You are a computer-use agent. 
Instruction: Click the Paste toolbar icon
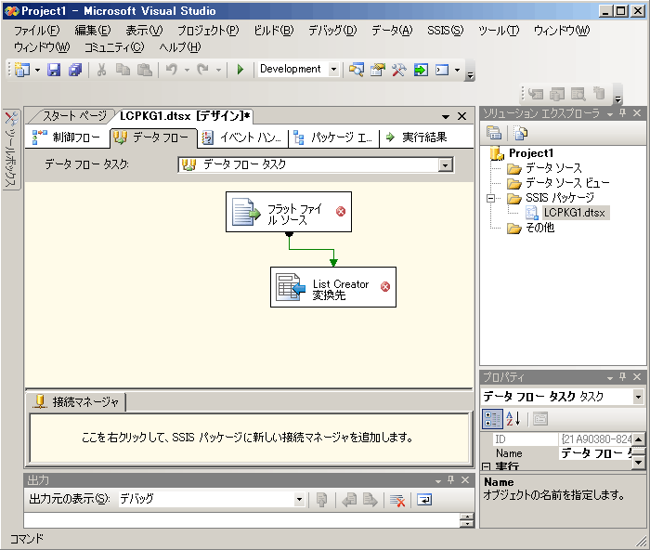[x=144, y=70]
